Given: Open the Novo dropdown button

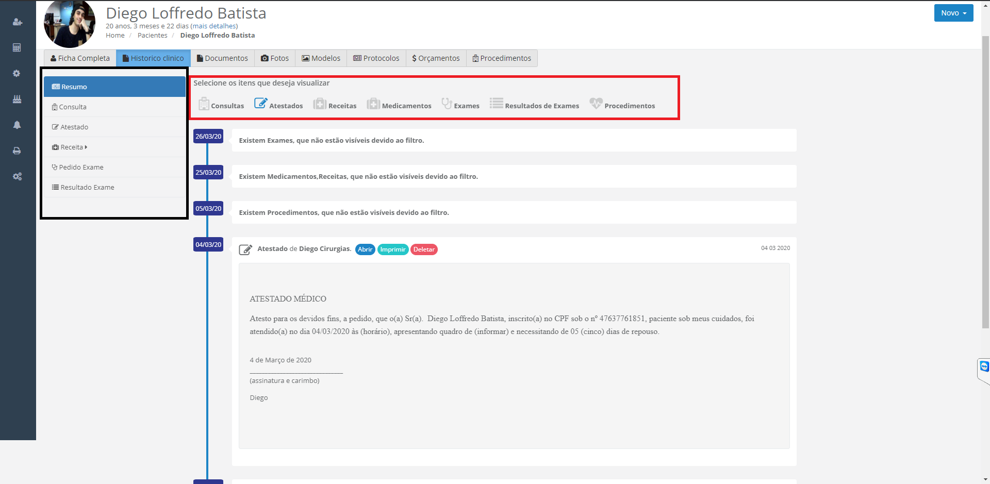Looking at the screenshot, I should coord(953,13).
